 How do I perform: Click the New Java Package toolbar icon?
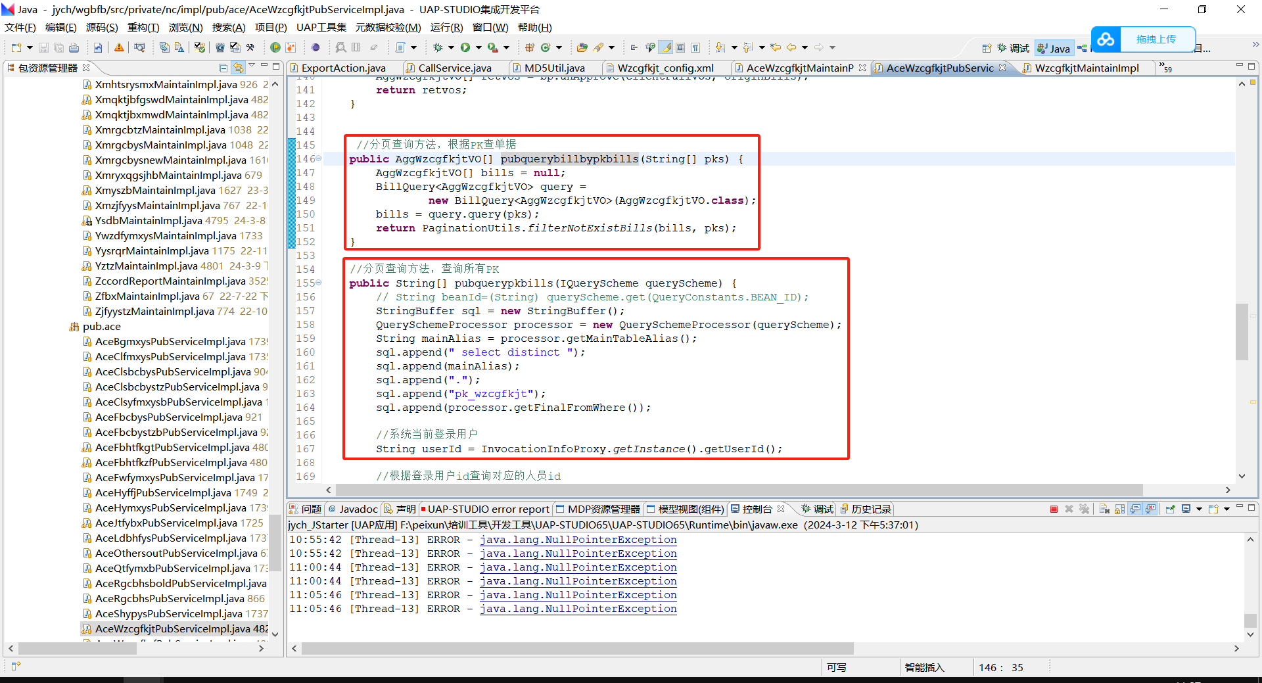coord(529,47)
